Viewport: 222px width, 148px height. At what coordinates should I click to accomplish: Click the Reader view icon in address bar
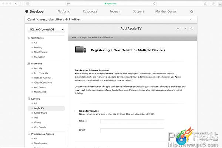68,4
